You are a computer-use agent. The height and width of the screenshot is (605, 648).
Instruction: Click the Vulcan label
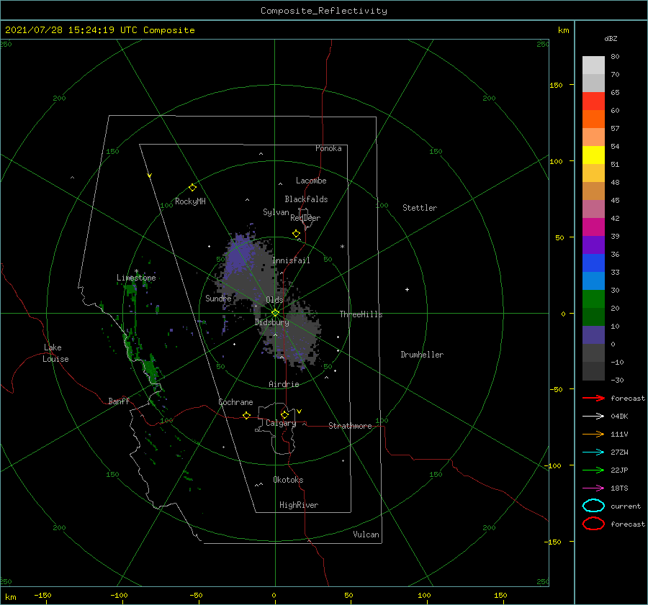(x=366, y=535)
